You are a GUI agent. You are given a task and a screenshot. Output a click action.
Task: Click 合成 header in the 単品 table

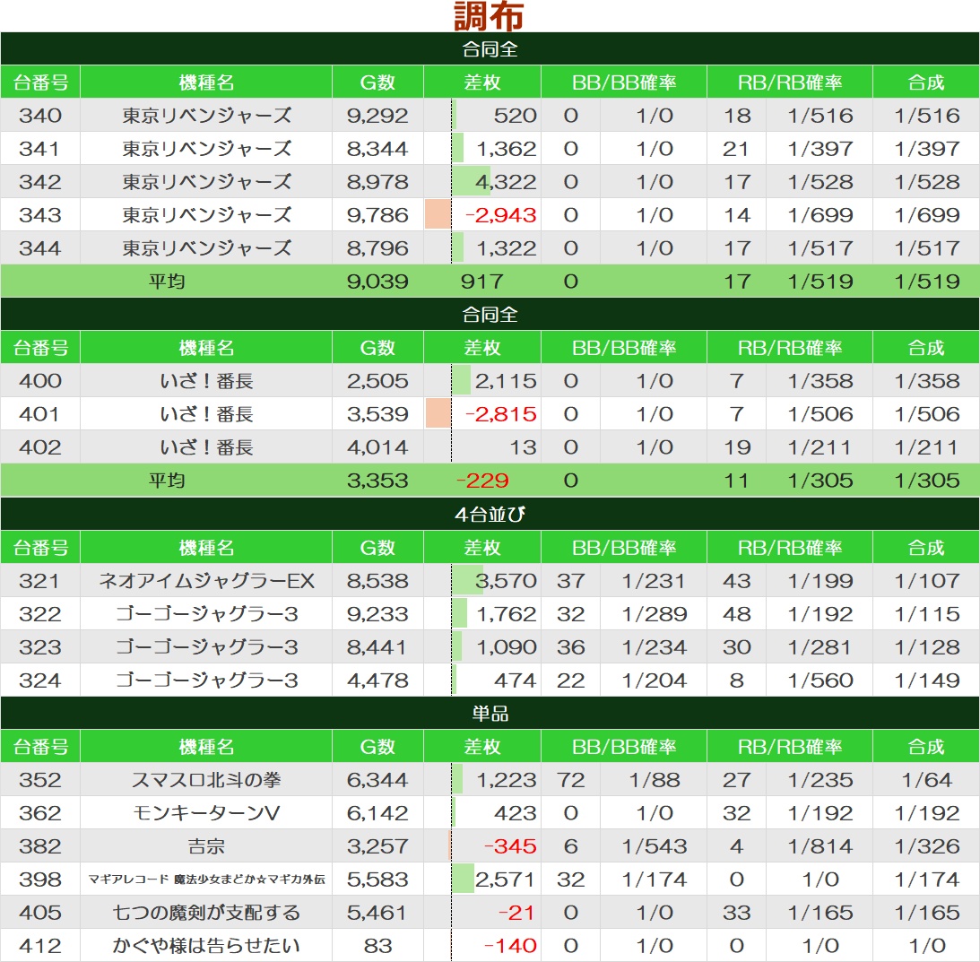[x=925, y=746]
